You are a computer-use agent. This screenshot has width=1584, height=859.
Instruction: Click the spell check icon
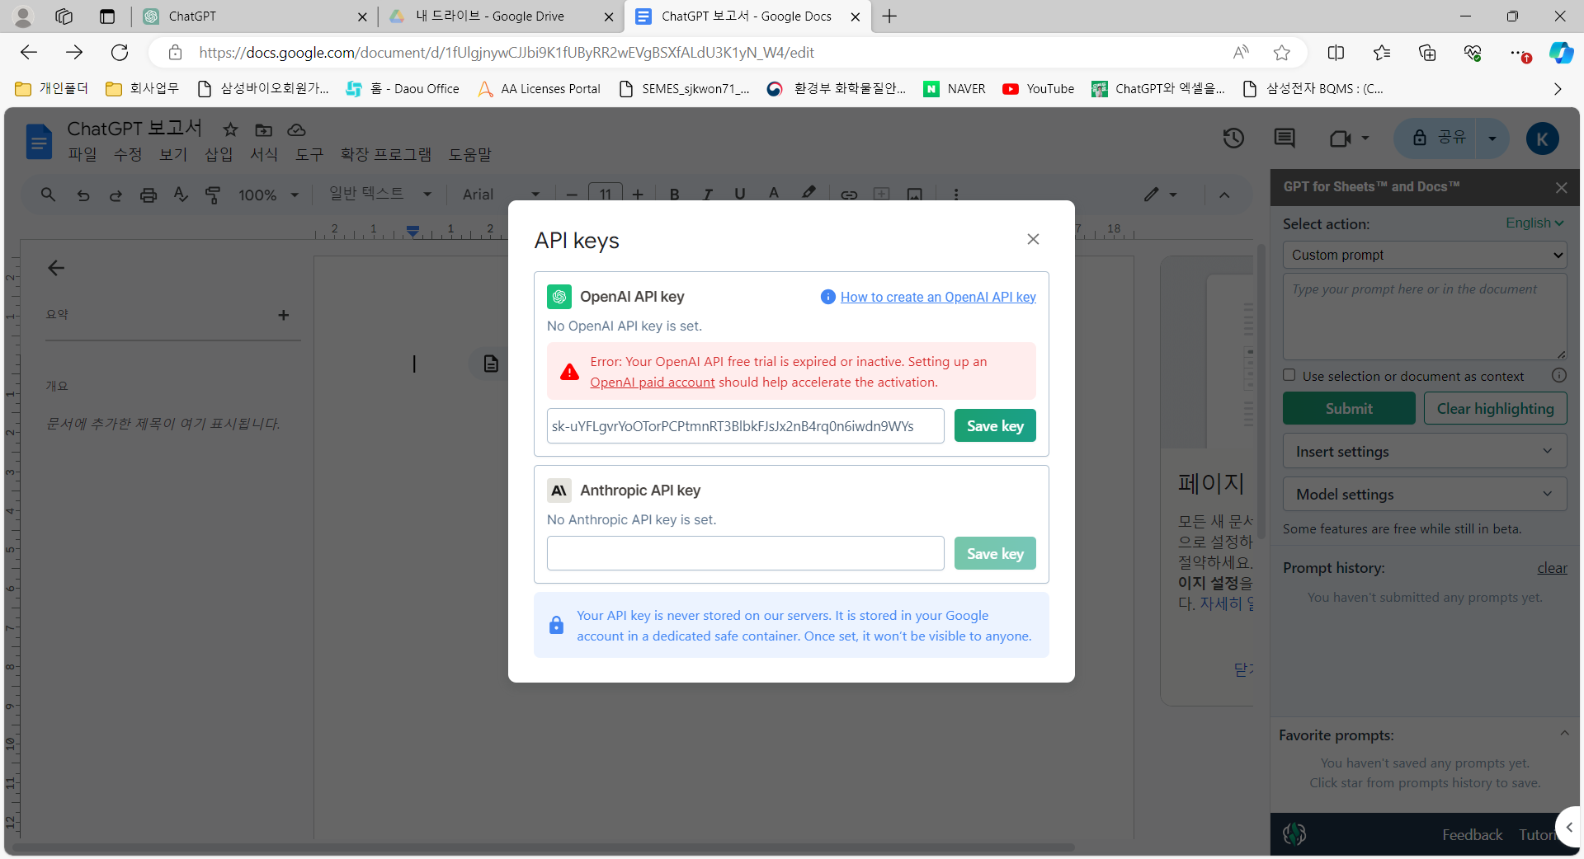181,195
